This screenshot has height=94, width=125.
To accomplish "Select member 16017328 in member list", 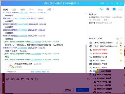I will pos(106,53).
